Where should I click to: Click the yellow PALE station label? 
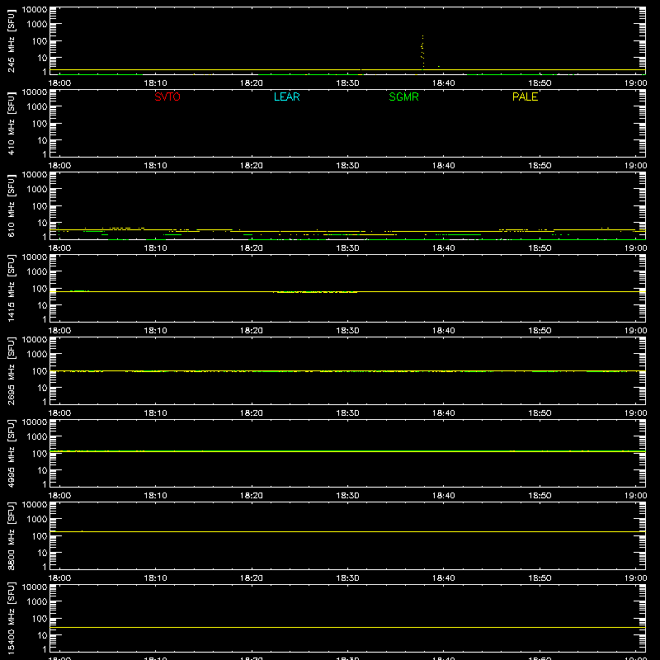525,97
